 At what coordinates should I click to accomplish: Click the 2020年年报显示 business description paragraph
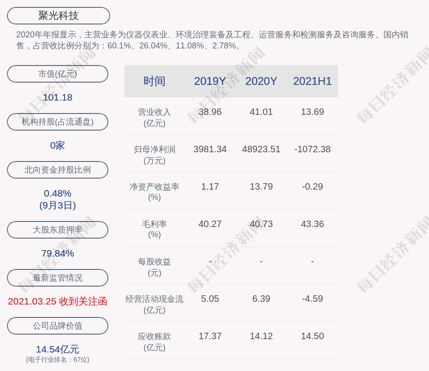point(212,40)
